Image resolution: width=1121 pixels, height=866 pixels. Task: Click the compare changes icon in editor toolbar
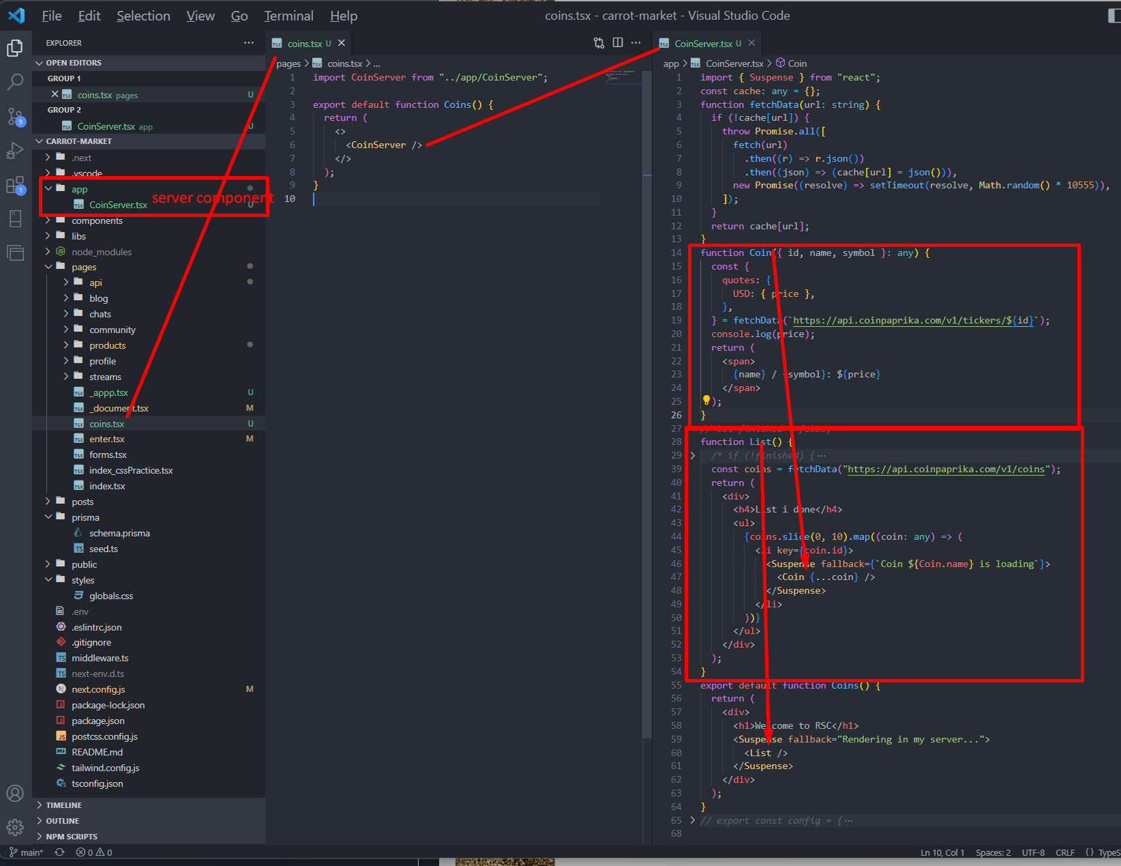coord(599,43)
